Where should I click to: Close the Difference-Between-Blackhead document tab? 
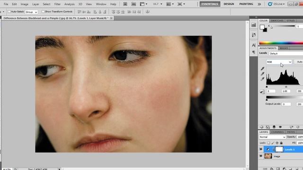(111, 18)
